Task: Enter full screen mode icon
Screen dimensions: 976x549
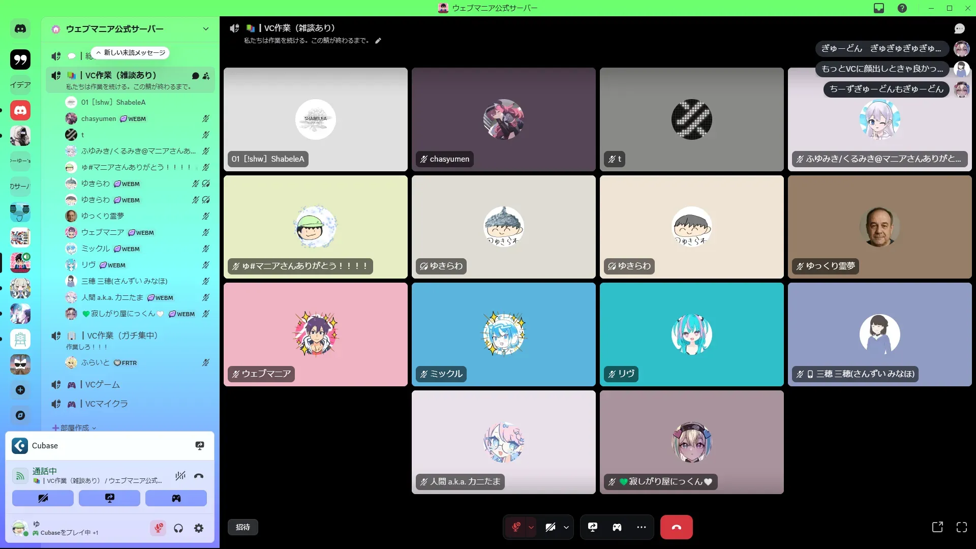Action: (x=961, y=527)
